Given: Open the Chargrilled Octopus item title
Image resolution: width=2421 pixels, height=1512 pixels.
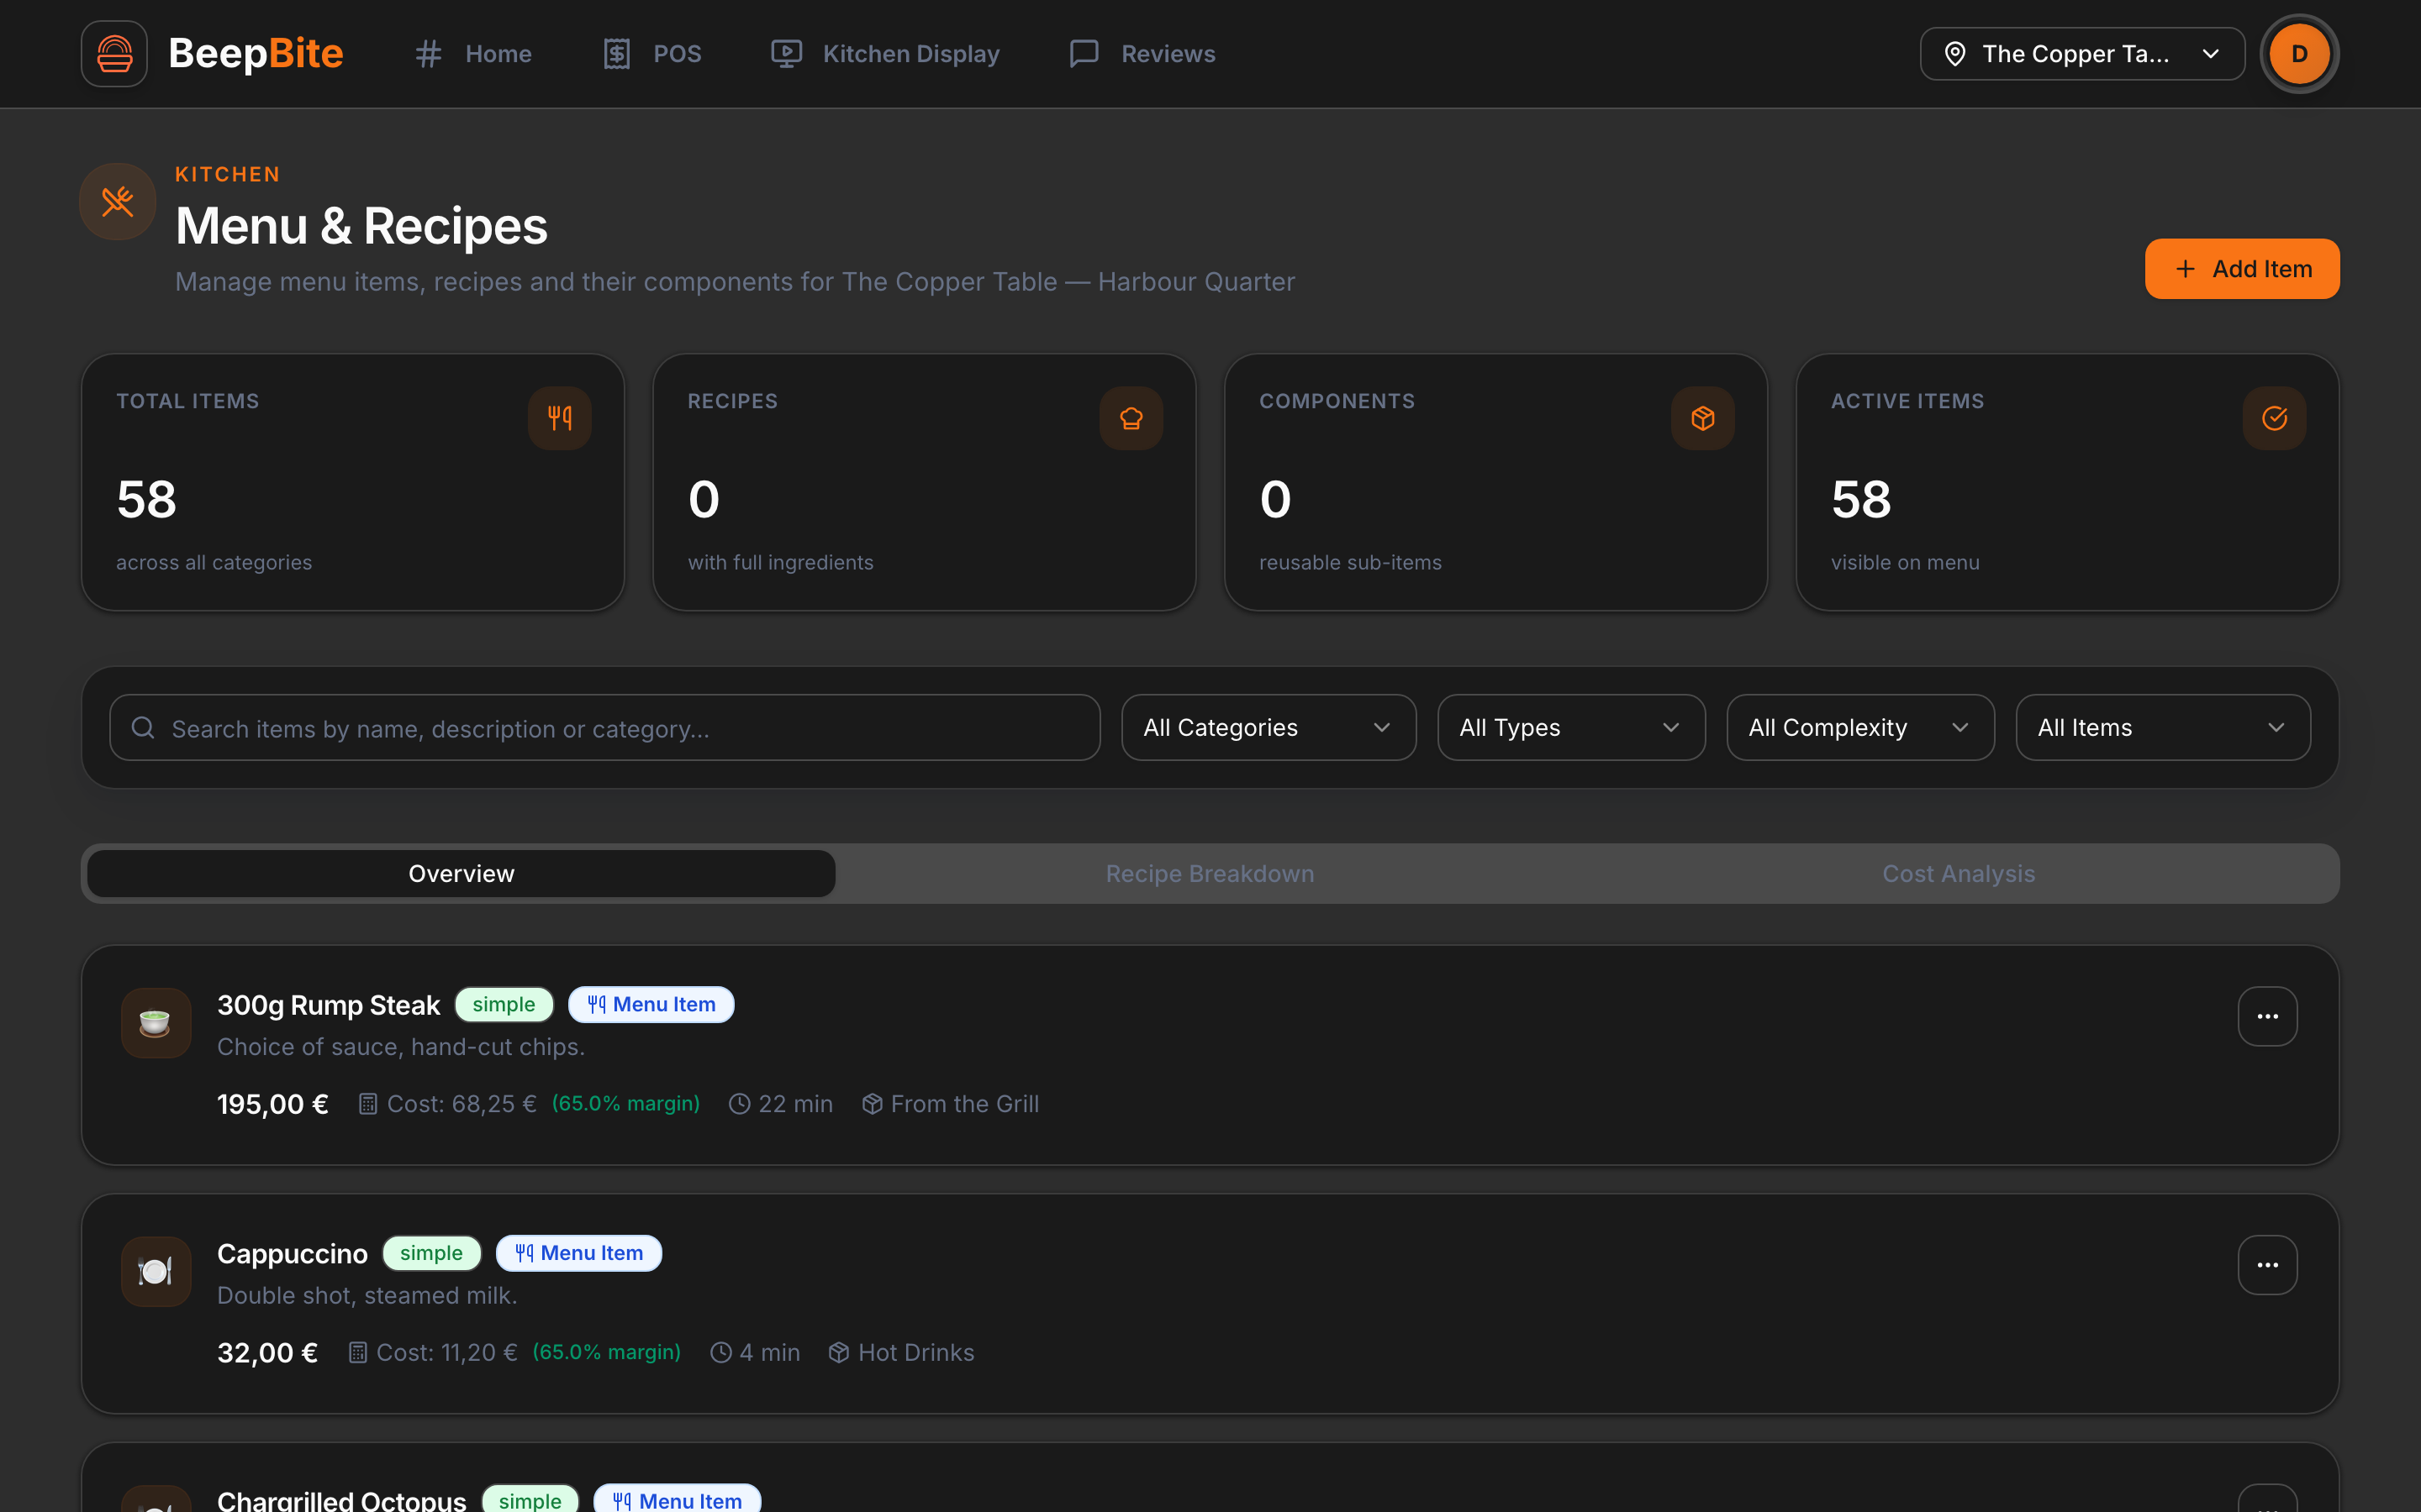Looking at the screenshot, I should coord(341,1500).
